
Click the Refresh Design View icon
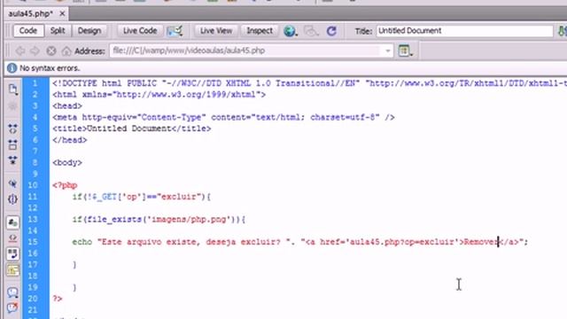(331, 31)
